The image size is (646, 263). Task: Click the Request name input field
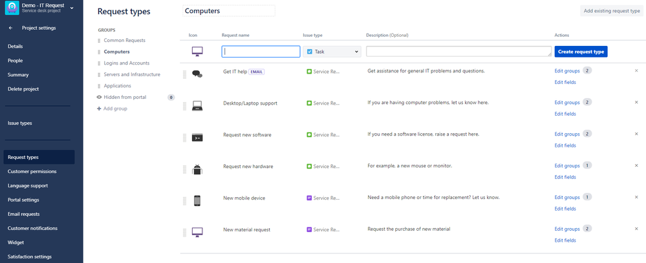[261, 52]
